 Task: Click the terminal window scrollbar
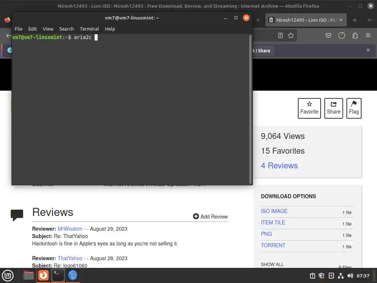tap(250, 109)
